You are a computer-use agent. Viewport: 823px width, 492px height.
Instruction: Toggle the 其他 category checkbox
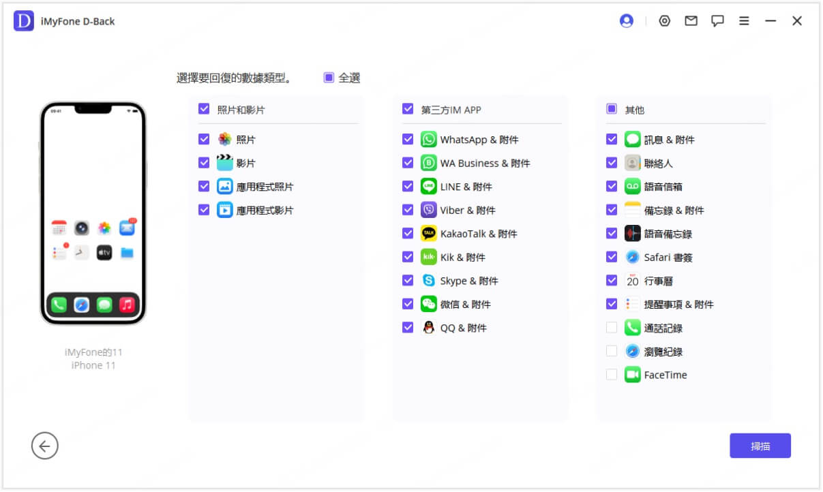(611, 110)
